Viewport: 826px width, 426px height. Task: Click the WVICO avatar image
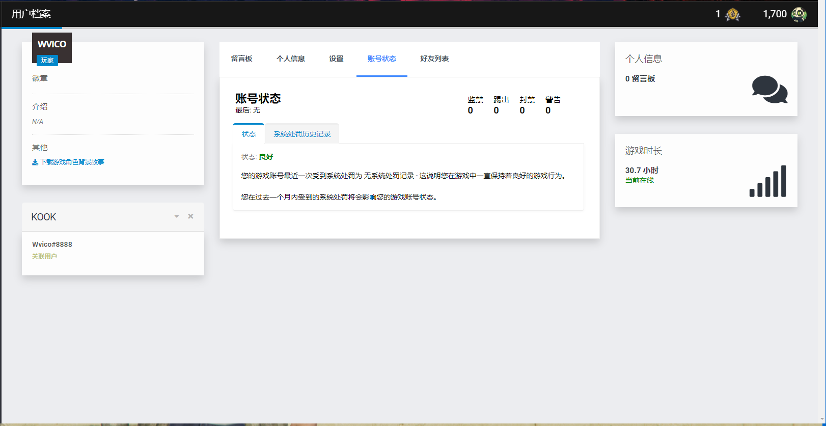[52, 45]
